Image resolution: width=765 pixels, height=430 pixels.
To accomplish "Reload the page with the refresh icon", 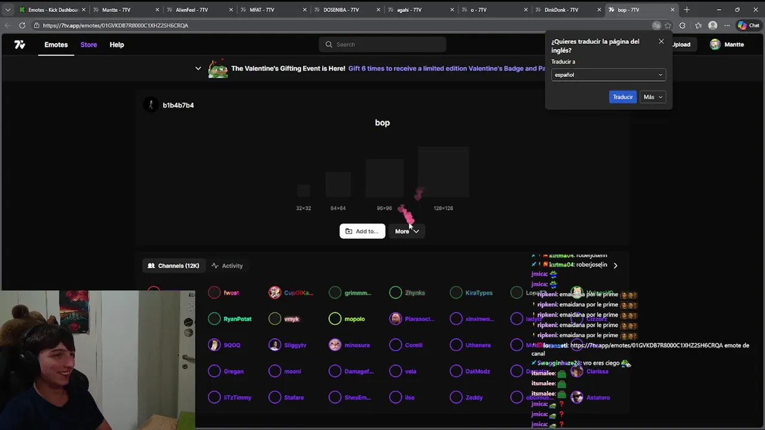I will pyautogui.click(x=22, y=25).
